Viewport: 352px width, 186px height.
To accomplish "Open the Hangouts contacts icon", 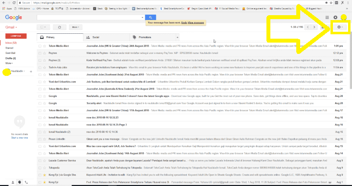I will pyautogui.click(x=13, y=182).
